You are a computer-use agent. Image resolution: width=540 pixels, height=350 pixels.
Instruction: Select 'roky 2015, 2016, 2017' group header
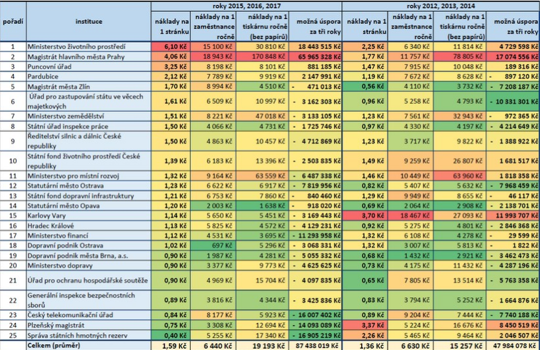(246, 6)
